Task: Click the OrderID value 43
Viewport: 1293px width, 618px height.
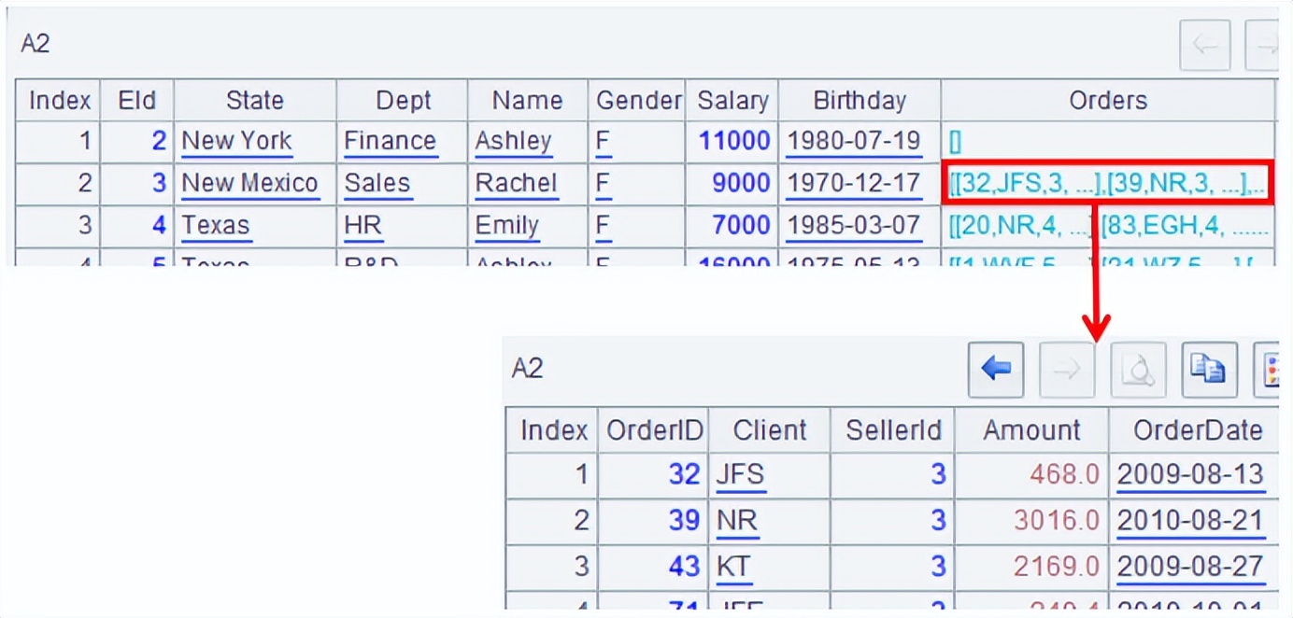Action: tap(684, 567)
